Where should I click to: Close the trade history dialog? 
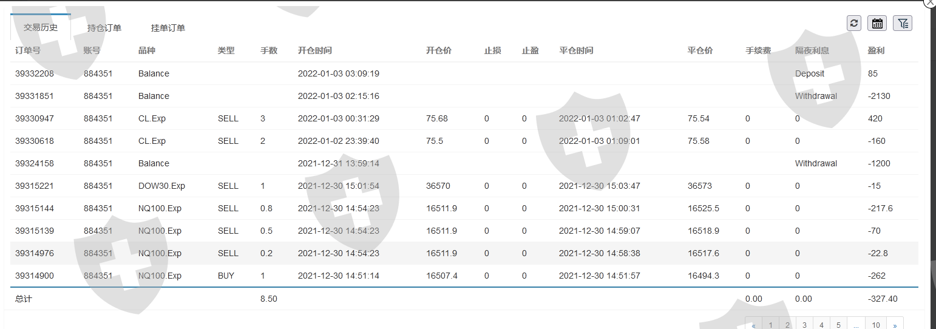(x=931, y=2)
